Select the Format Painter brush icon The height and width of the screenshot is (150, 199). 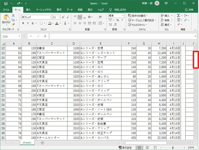tap(13, 25)
